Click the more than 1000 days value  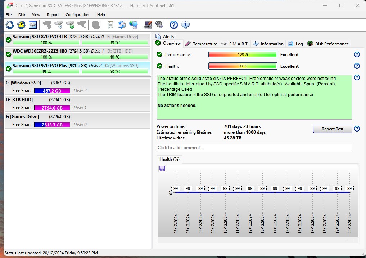click(245, 132)
